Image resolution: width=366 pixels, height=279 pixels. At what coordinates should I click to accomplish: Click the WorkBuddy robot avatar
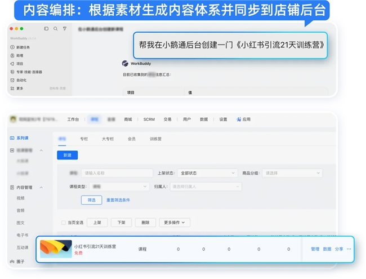(125, 63)
